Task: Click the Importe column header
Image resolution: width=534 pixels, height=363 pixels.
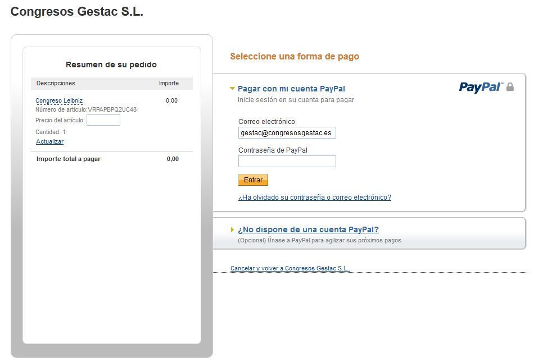Action: 169,83
